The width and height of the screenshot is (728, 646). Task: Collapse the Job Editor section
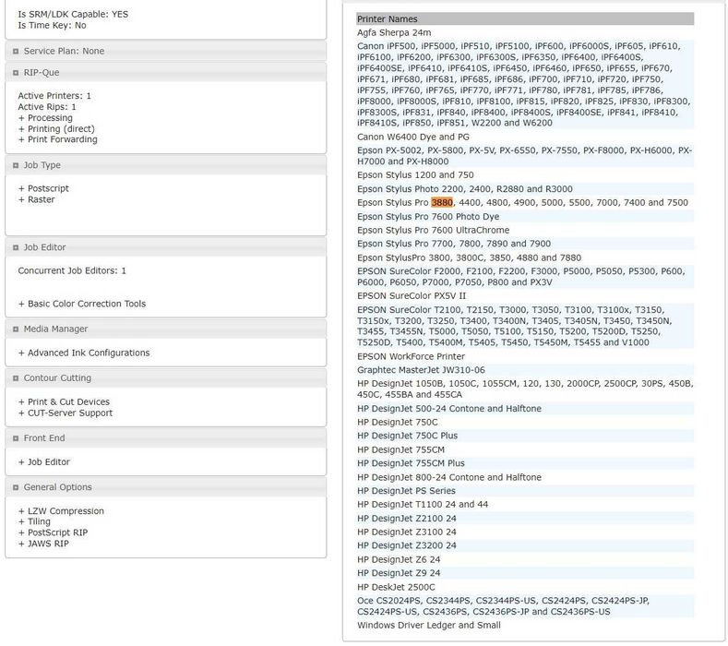[16, 247]
